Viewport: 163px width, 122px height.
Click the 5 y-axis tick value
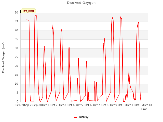point(17,93)
